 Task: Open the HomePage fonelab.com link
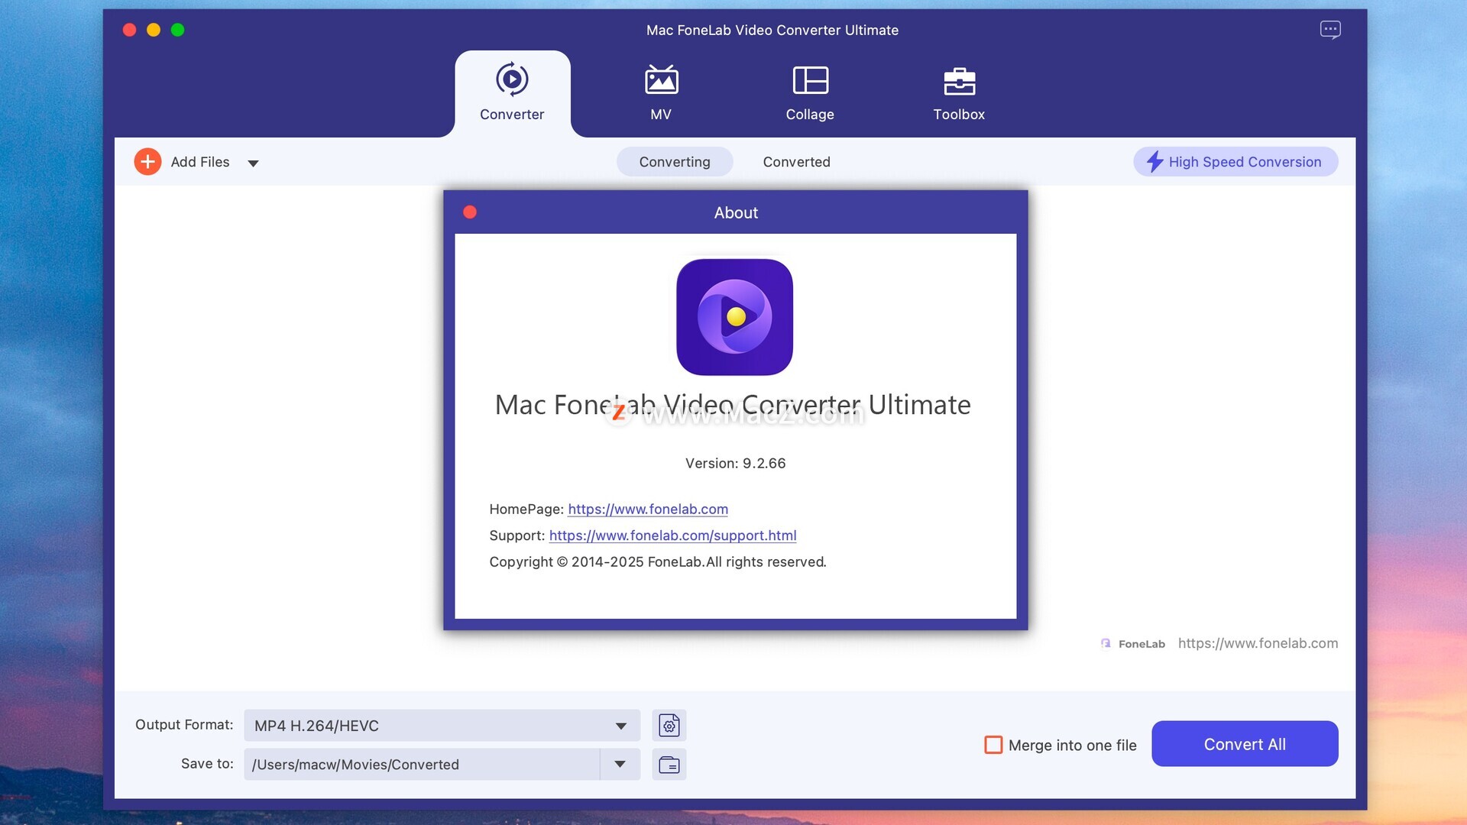point(648,509)
